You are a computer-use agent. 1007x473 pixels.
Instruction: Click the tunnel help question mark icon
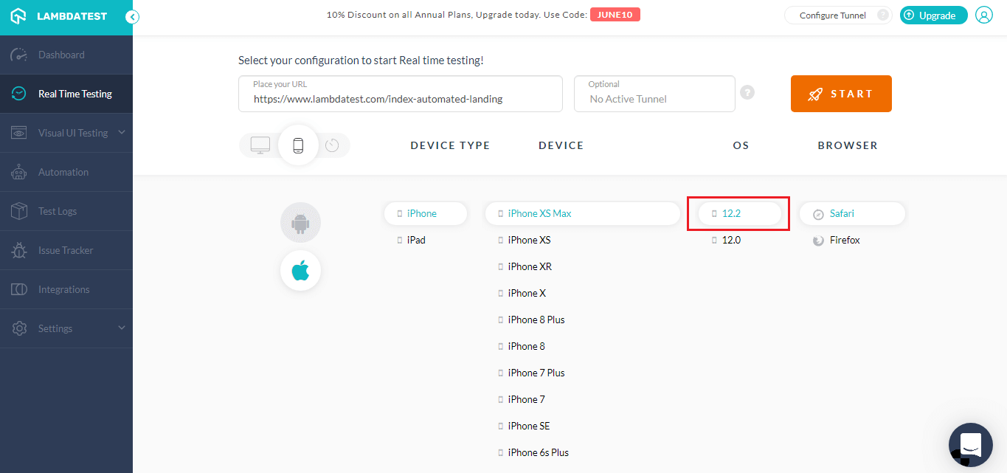(x=747, y=93)
